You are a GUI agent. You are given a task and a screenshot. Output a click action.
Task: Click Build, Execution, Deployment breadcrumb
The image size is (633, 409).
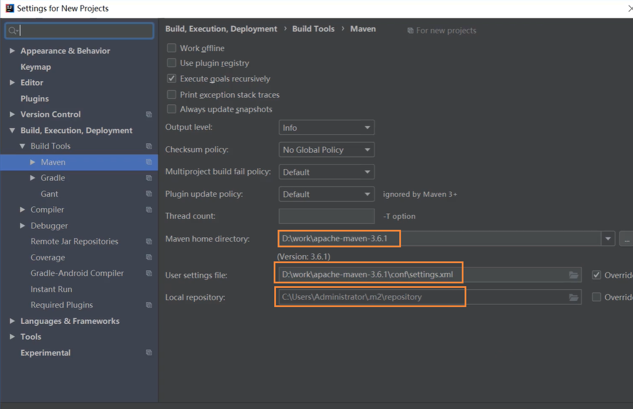tap(221, 29)
